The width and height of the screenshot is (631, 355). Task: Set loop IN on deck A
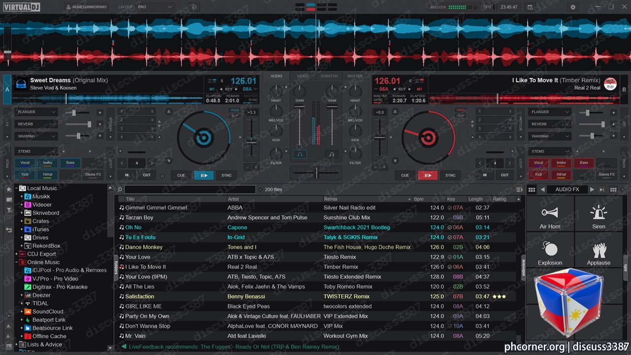click(x=127, y=175)
